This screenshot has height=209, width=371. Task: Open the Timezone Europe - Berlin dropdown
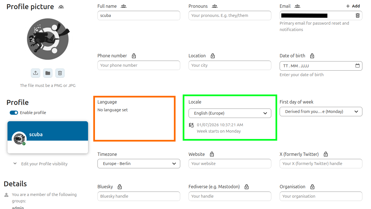click(139, 164)
